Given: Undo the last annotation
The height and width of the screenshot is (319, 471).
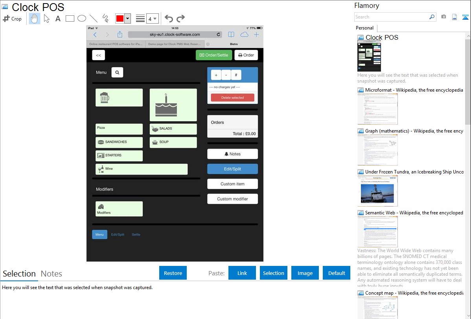Looking at the screenshot, I should 169,18.
